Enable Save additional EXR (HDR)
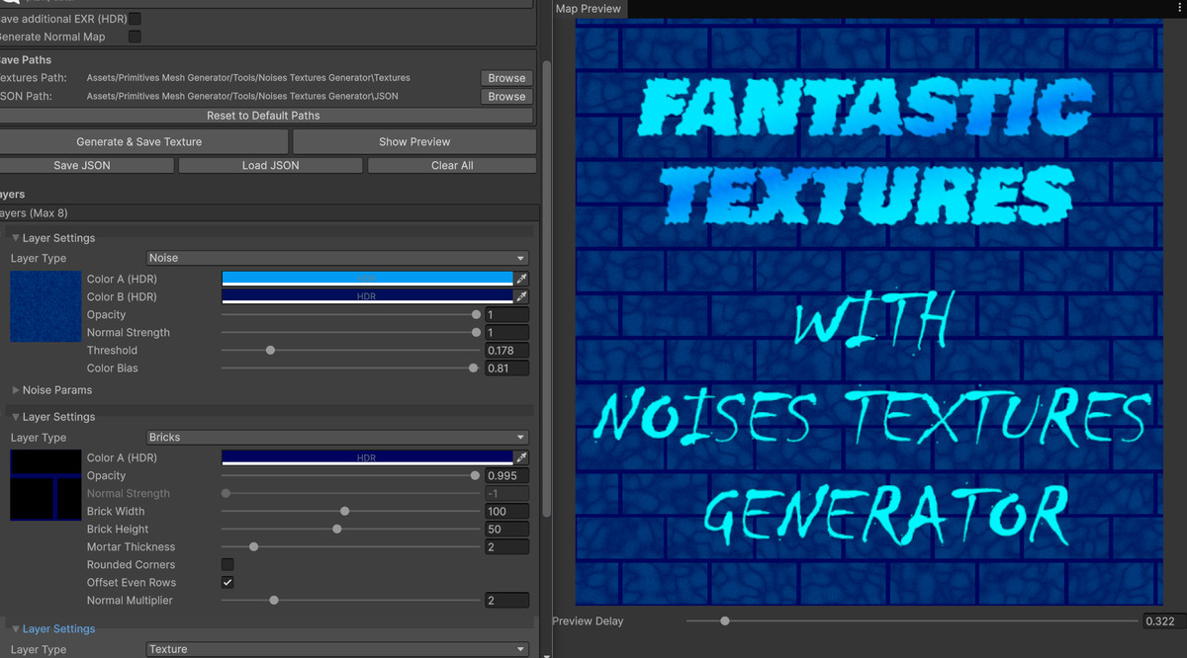 pyautogui.click(x=135, y=18)
